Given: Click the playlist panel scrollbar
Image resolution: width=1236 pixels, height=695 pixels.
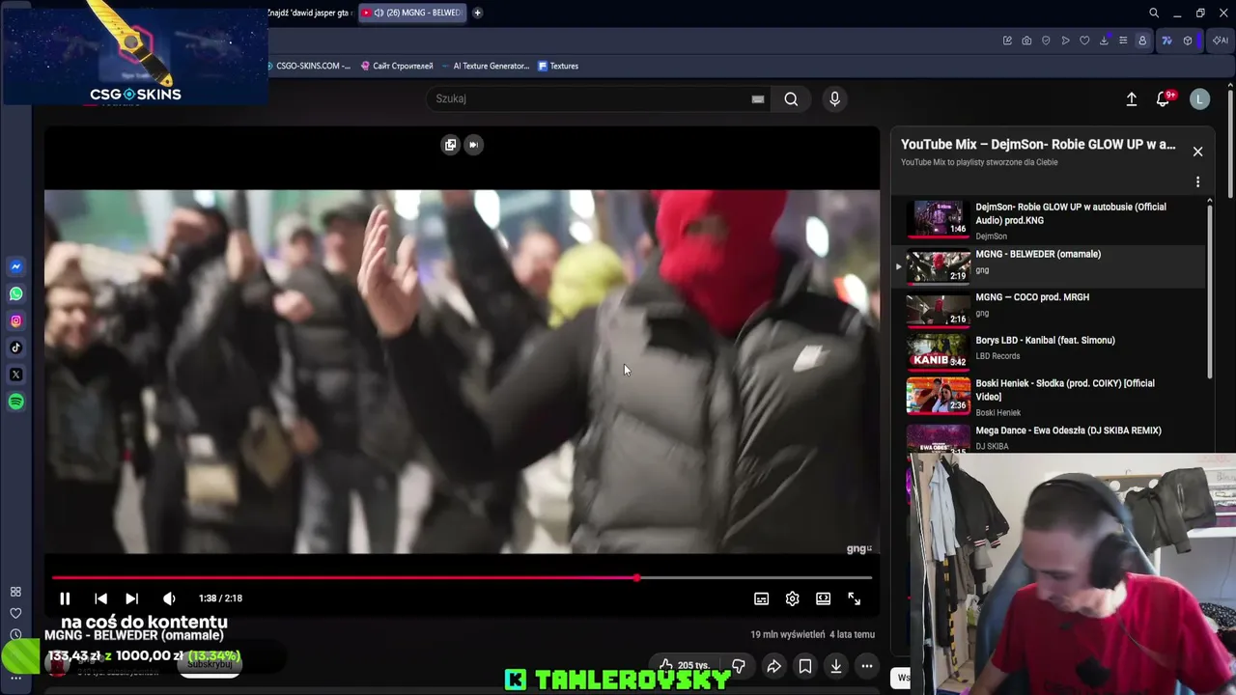Looking at the screenshot, I should point(1210,290).
